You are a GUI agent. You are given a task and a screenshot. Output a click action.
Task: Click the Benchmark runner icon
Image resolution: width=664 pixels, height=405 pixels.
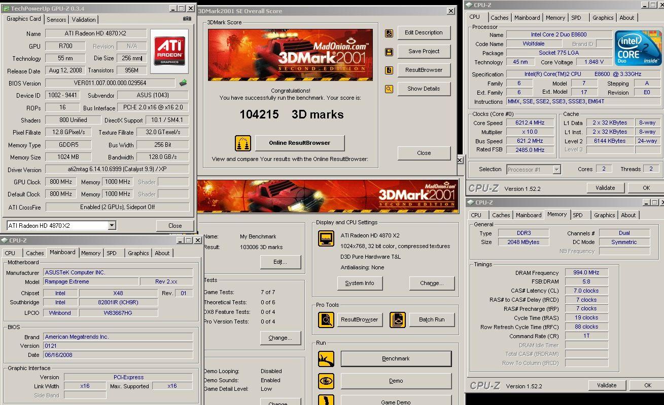pyautogui.click(x=326, y=359)
